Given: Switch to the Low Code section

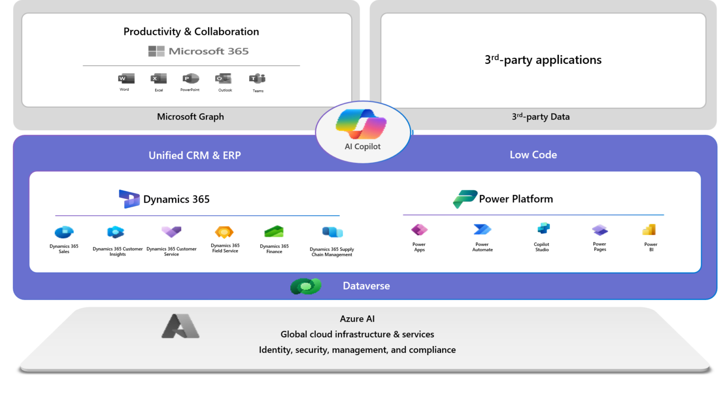Looking at the screenshot, I should click(x=533, y=154).
